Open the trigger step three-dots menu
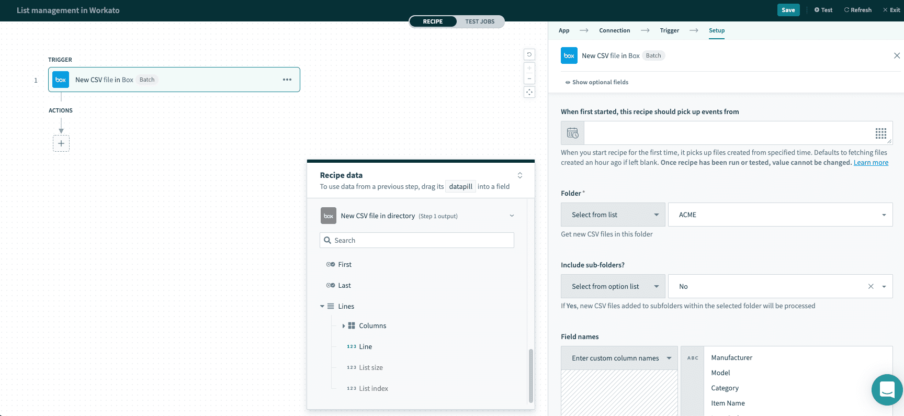Image resolution: width=904 pixels, height=416 pixels. pyautogui.click(x=287, y=80)
